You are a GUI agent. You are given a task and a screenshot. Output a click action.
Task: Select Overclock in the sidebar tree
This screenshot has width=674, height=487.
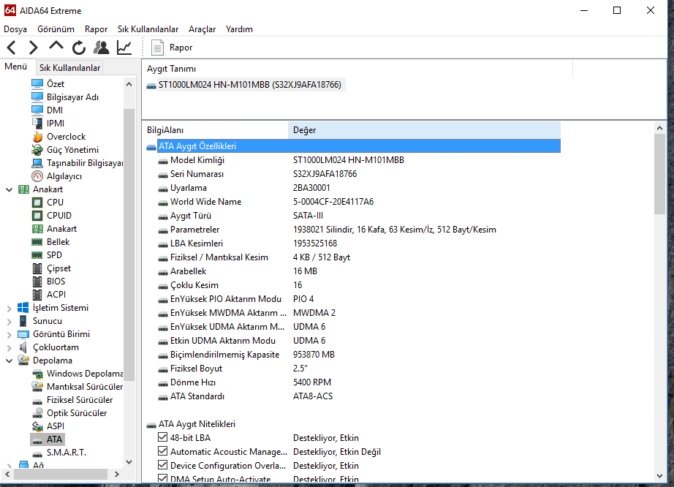click(66, 137)
